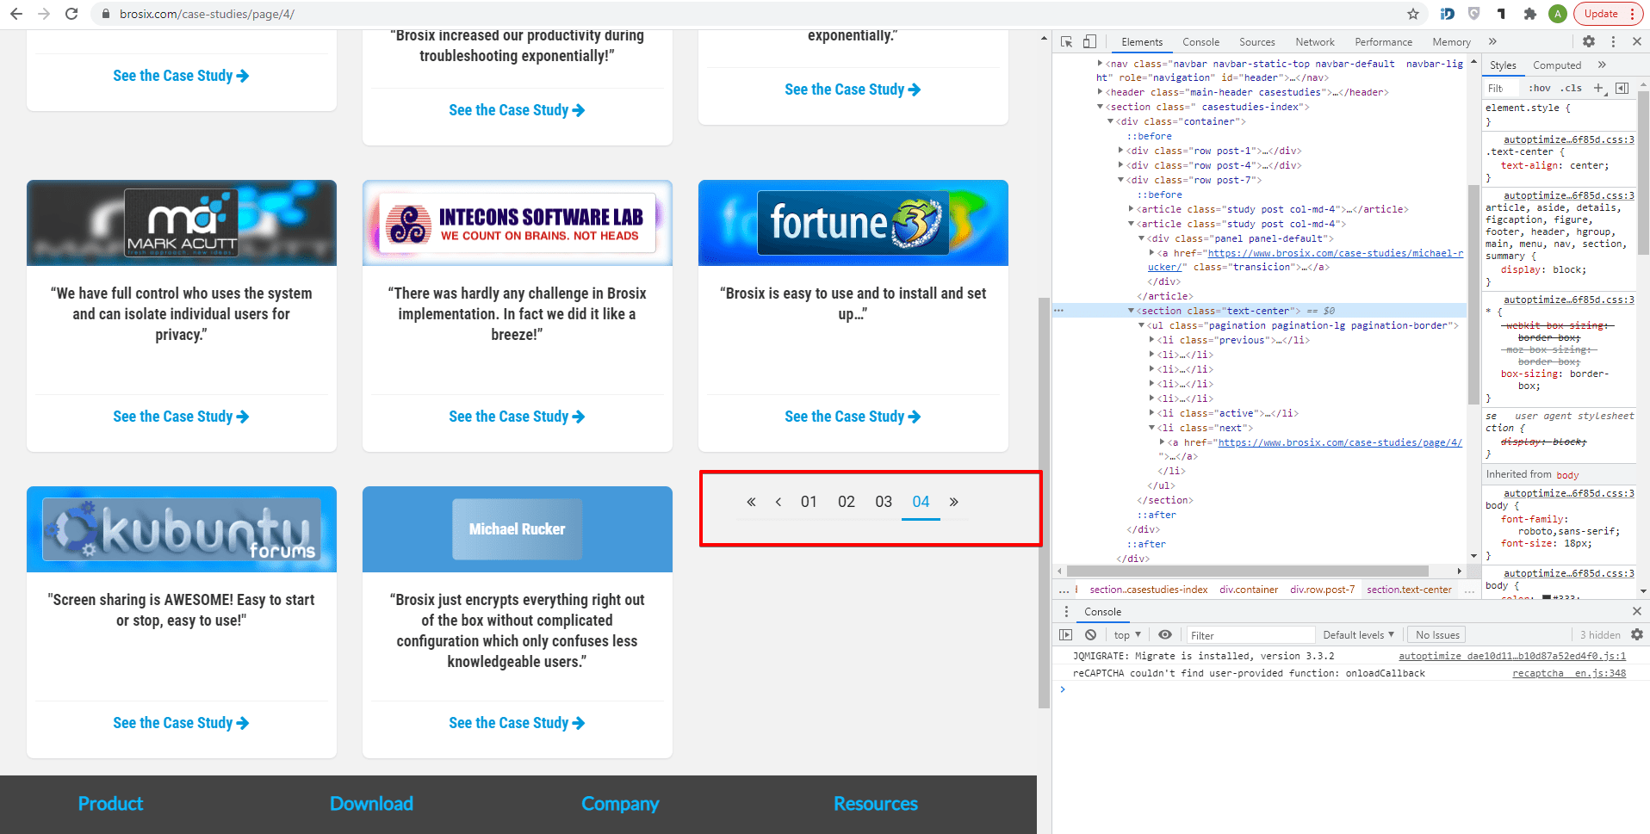Image resolution: width=1650 pixels, height=834 pixels.
Task: Go back using the browser back arrow
Action: point(16,14)
